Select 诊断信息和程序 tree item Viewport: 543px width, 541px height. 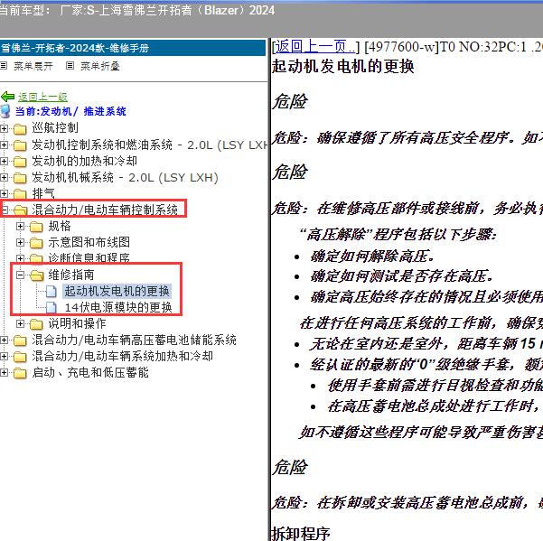(x=89, y=258)
